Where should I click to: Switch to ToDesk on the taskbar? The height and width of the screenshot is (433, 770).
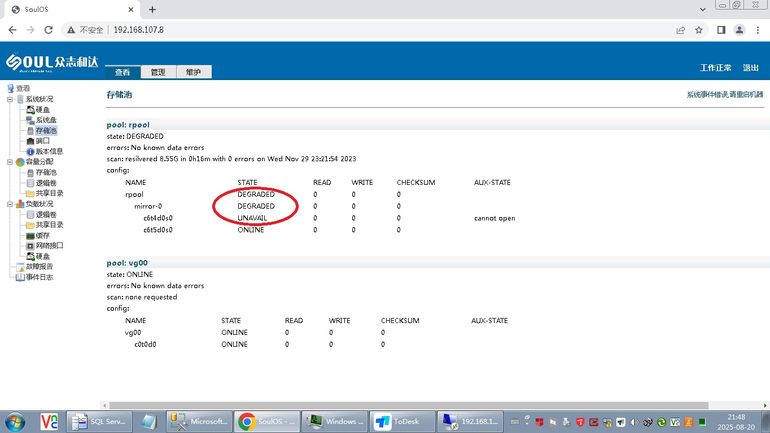click(402, 422)
